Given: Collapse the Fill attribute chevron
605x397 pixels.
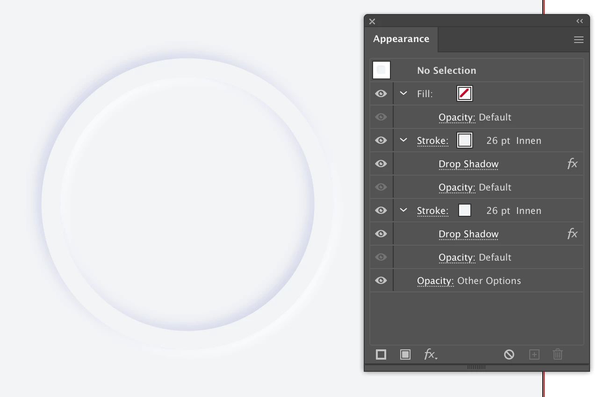Looking at the screenshot, I should [403, 93].
